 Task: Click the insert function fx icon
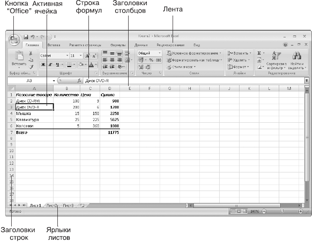click(x=79, y=80)
